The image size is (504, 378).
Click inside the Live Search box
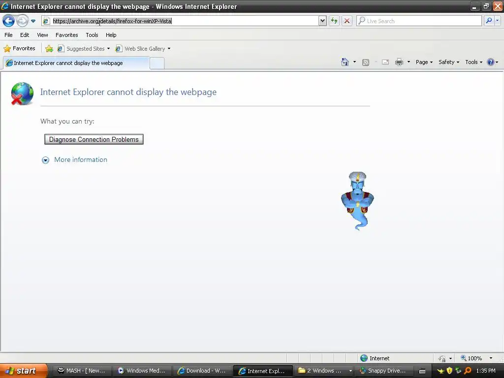click(419, 21)
